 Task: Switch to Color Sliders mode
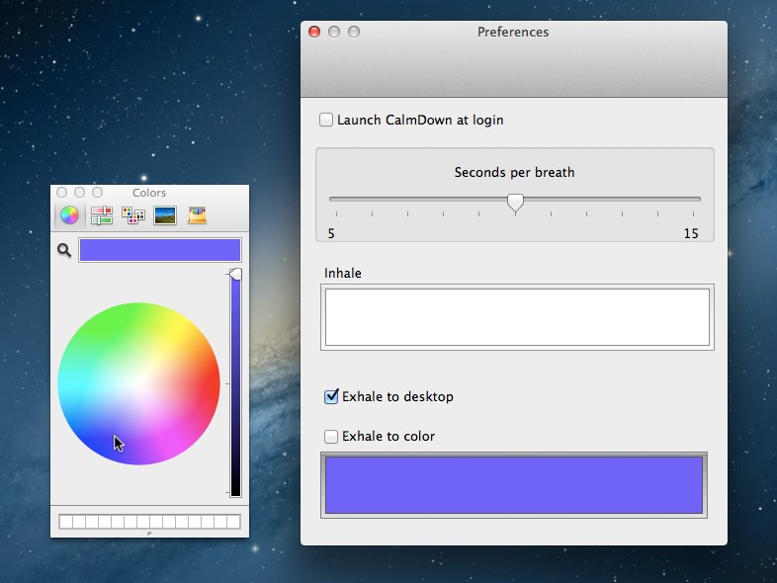point(102,215)
